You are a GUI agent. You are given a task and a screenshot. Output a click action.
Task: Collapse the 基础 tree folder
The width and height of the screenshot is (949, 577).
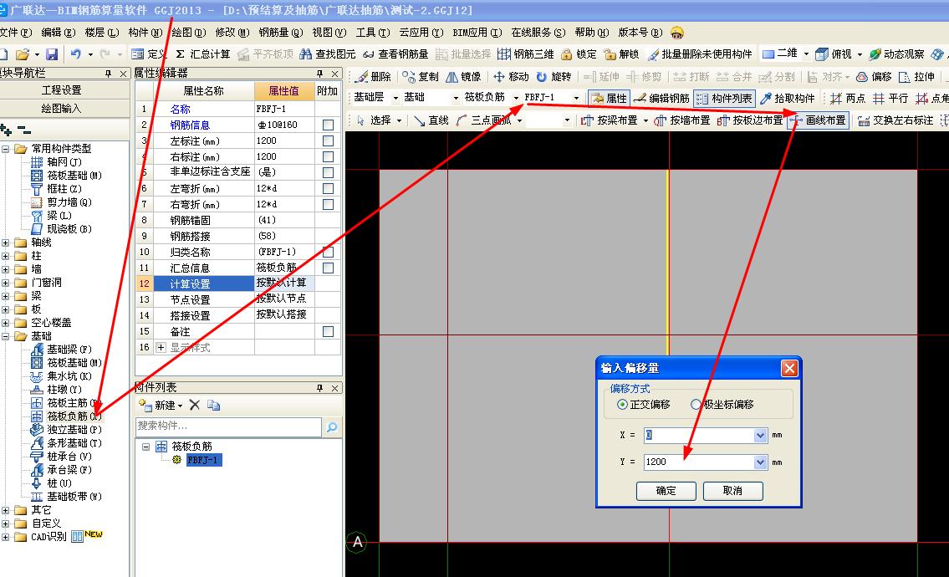pyautogui.click(x=6, y=336)
